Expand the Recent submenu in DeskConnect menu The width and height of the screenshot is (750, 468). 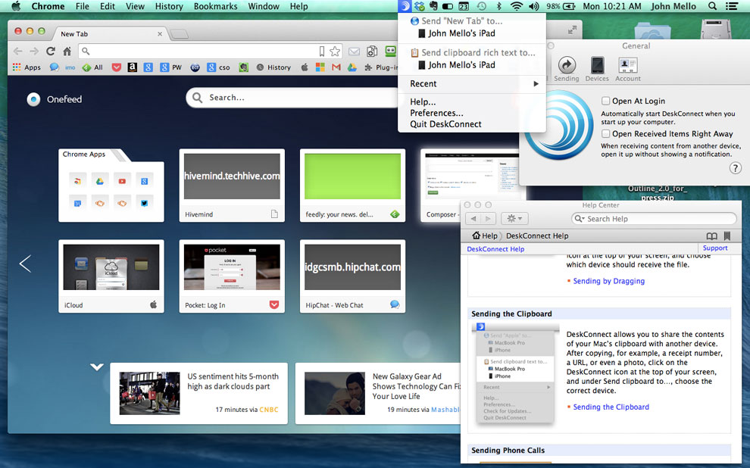(472, 83)
